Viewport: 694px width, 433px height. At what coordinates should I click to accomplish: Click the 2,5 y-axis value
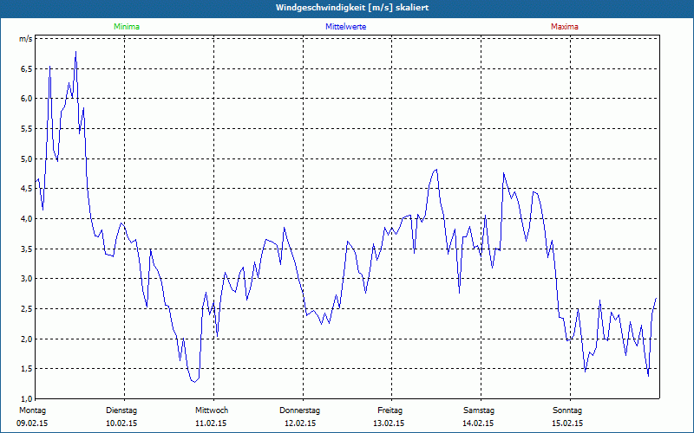coord(26,309)
